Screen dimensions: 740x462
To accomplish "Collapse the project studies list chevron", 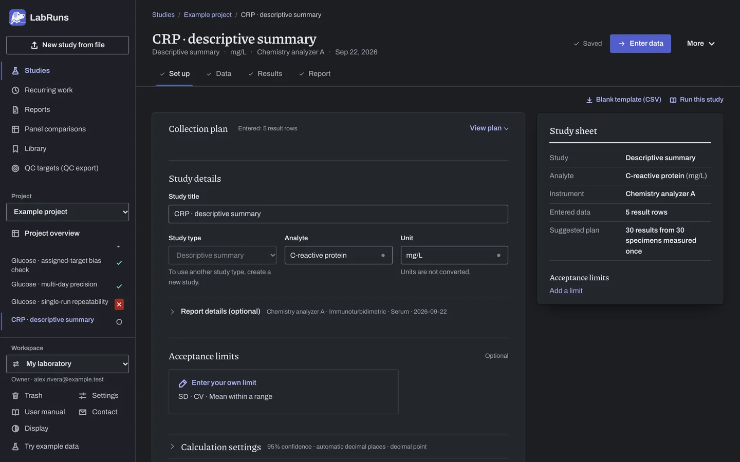I will tap(118, 247).
